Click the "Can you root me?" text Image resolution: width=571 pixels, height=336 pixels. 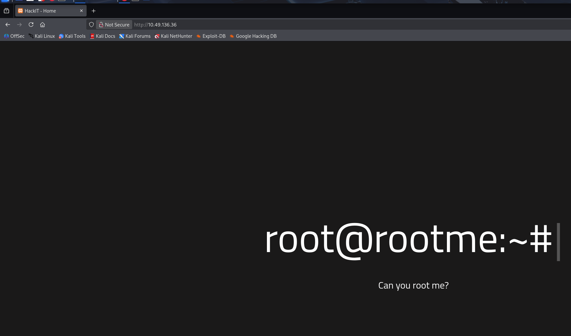click(x=413, y=285)
